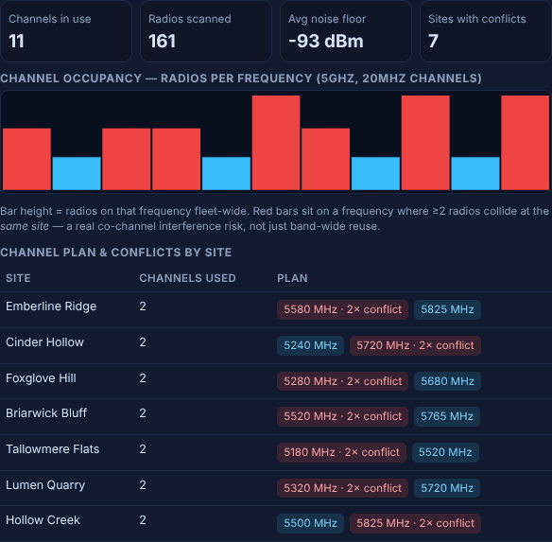Click Cinder Hollow's 5720 MHz conflict tag
The width and height of the screenshot is (552, 542).
pyautogui.click(x=415, y=345)
